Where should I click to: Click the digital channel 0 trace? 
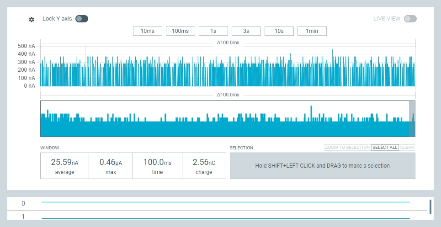pos(226,202)
